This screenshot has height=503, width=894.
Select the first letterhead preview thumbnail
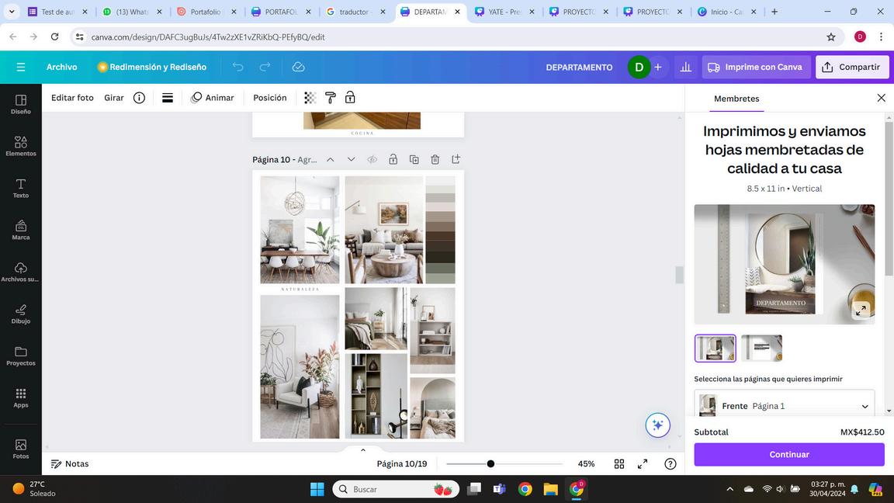click(715, 348)
